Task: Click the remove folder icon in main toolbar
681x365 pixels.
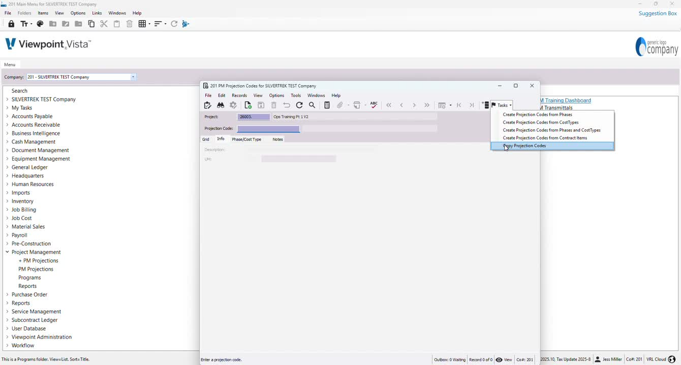Action: (78, 24)
